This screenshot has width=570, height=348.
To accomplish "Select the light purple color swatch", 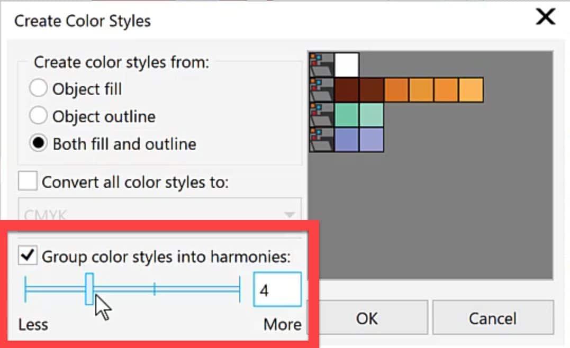I will [x=372, y=140].
